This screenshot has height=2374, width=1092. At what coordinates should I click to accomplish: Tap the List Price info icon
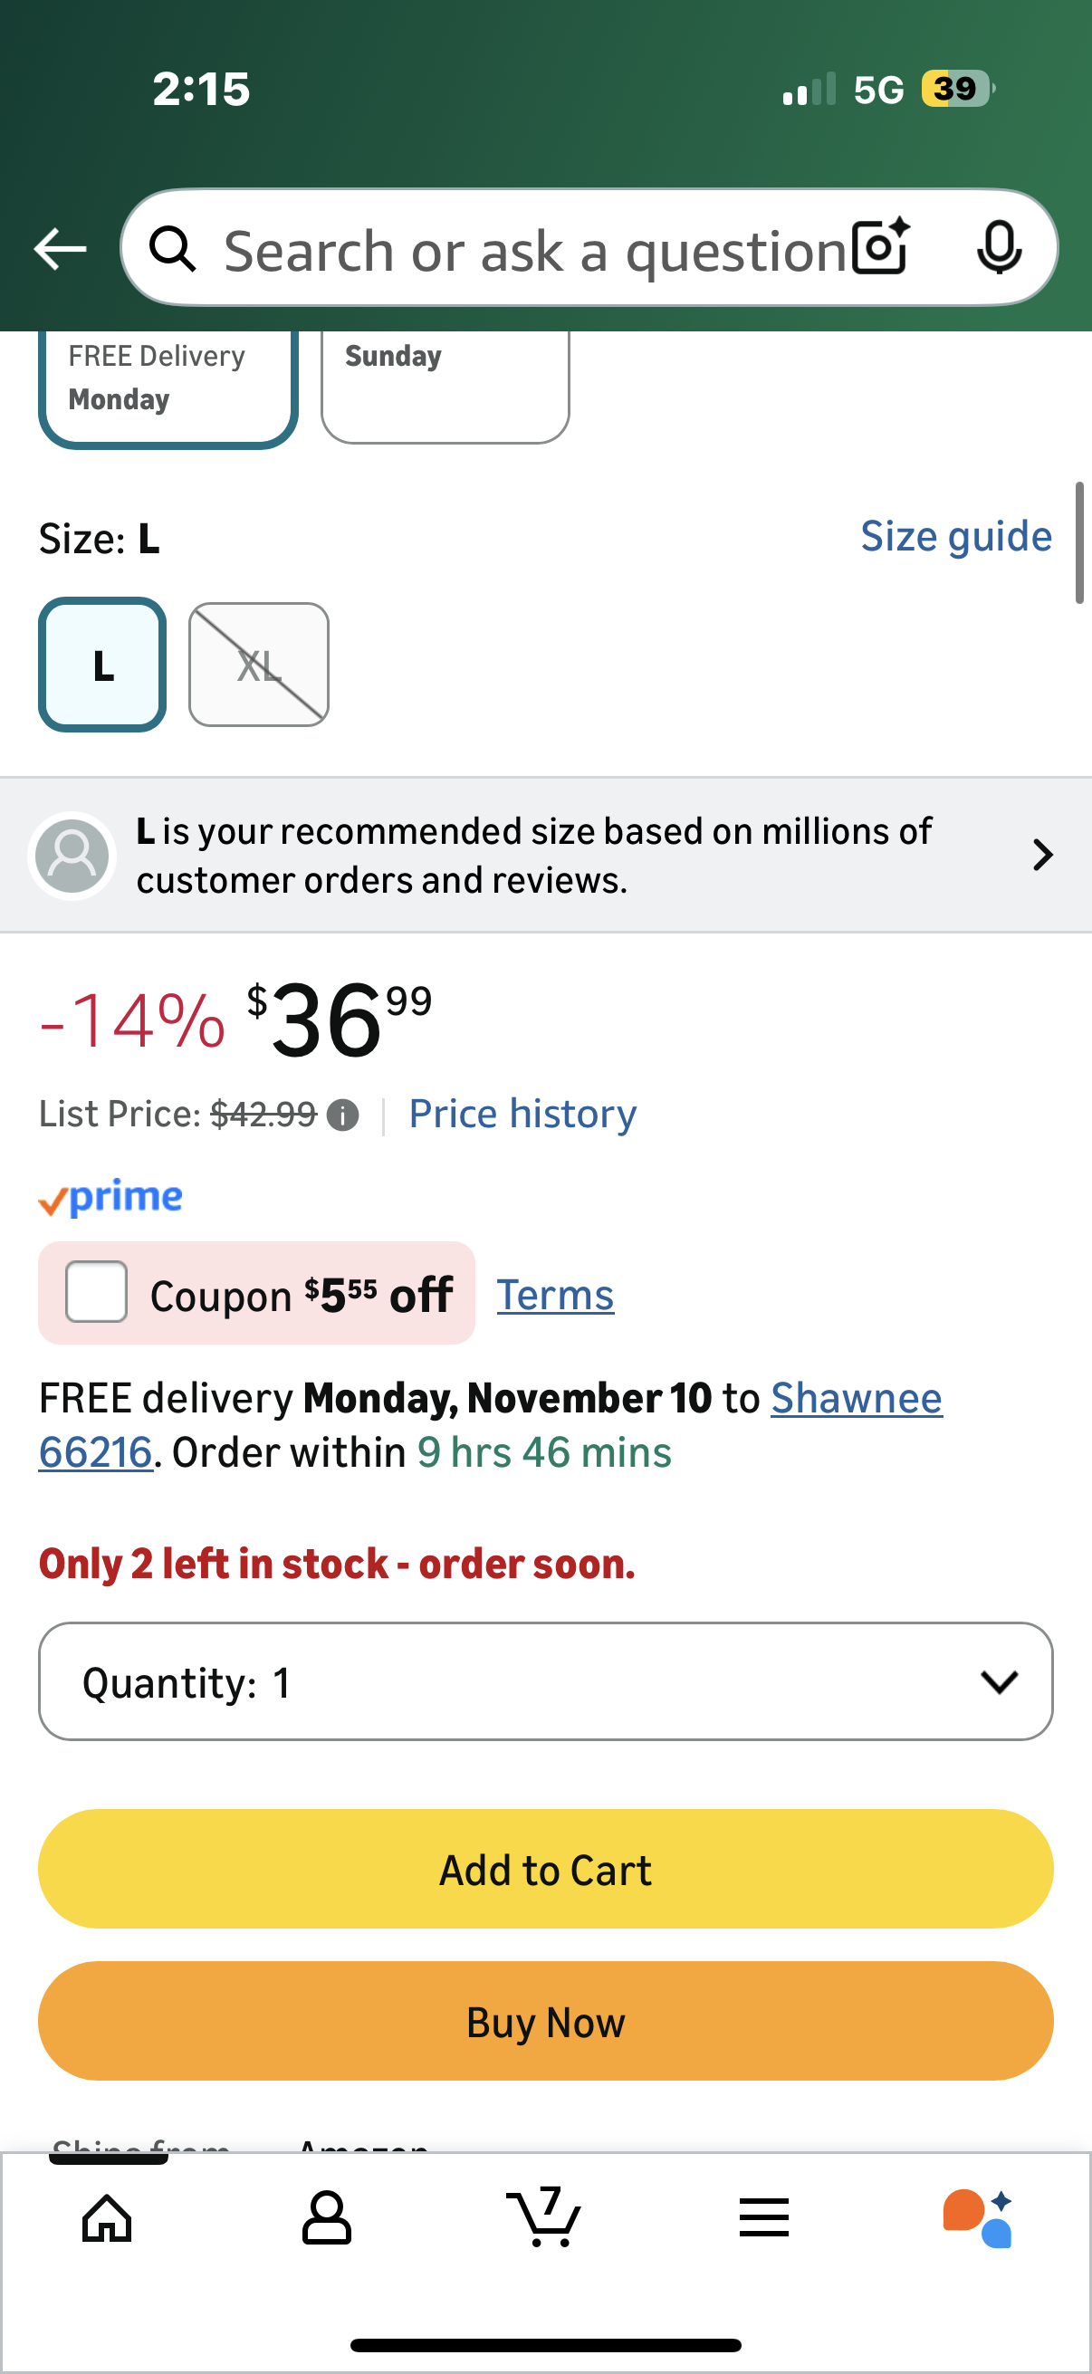point(343,1115)
